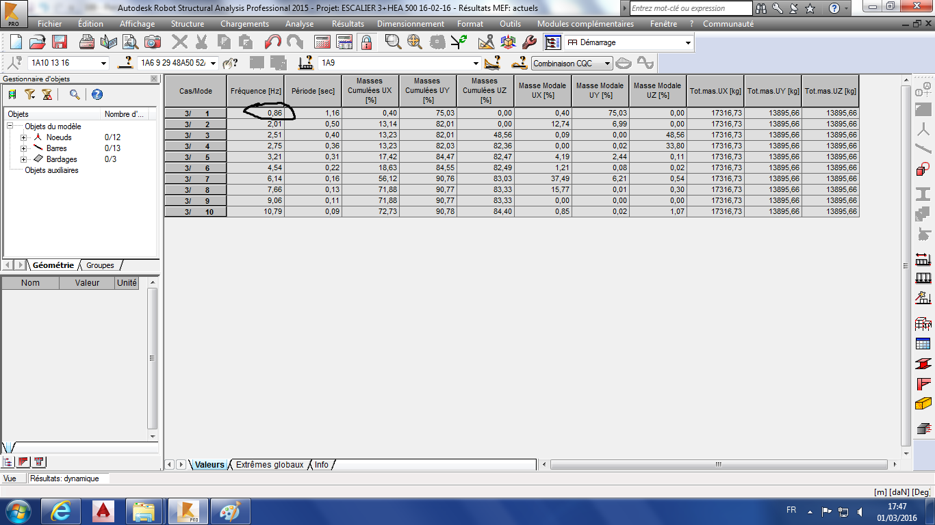This screenshot has height=525, width=935.
Task: Collapse the Objets du modèle tree
Action: click(x=10, y=126)
